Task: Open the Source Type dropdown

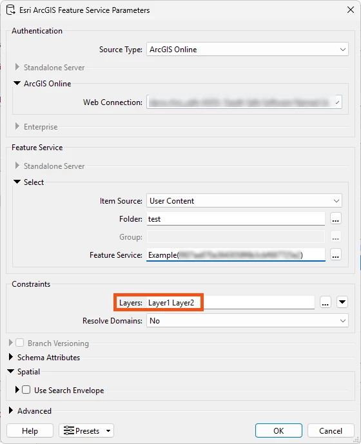Action: 248,50
